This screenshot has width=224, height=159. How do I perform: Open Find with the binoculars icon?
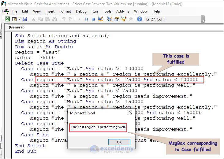click(54, 19)
